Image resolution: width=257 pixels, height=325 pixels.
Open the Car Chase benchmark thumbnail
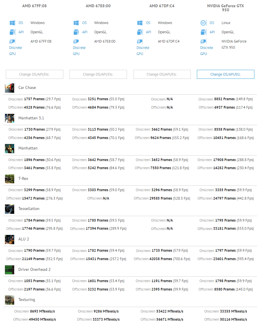pos(10,88)
